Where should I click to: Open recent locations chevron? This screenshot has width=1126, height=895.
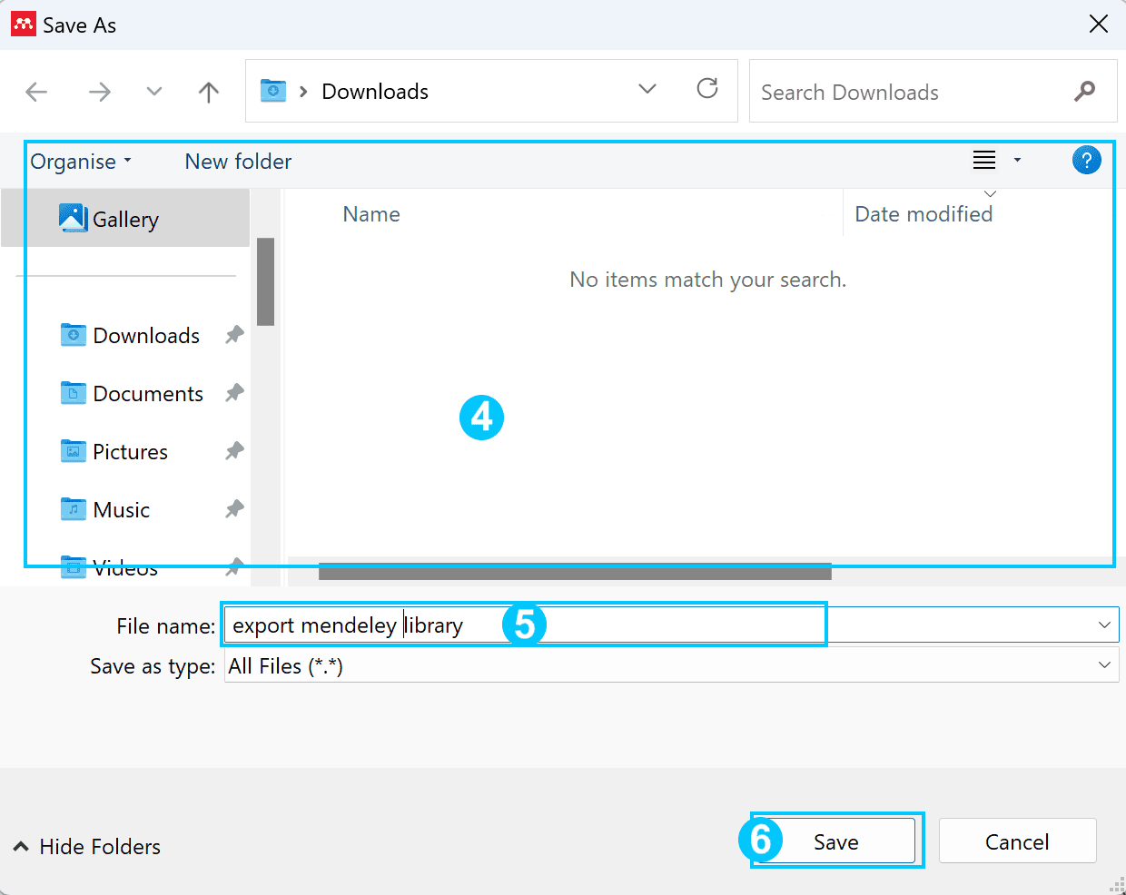click(x=154, y=91)
